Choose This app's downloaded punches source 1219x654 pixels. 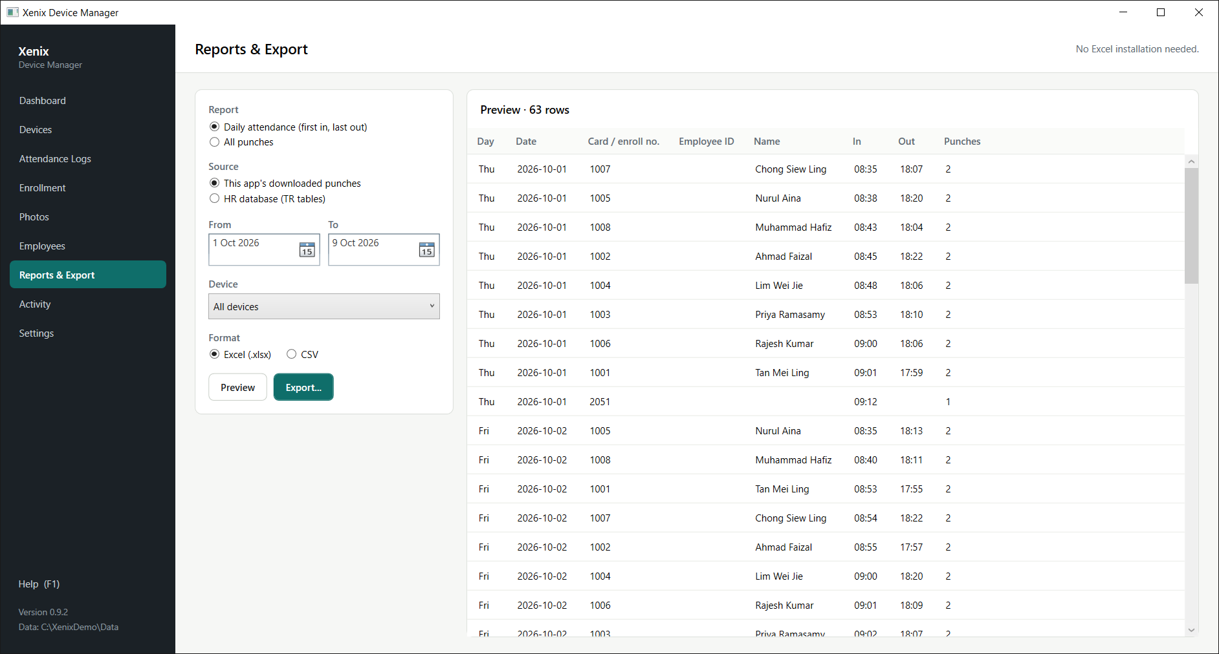click(x=285, y=184)
